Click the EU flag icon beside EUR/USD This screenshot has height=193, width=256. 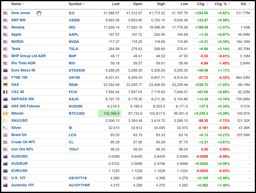[x=5, y=171]
